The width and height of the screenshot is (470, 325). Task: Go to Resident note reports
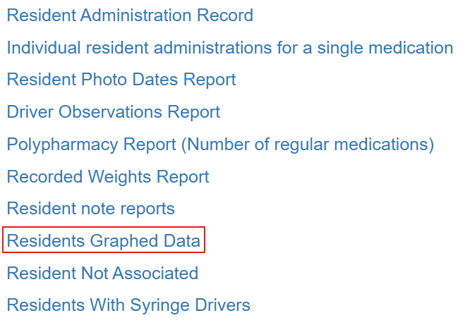[90, 209]
